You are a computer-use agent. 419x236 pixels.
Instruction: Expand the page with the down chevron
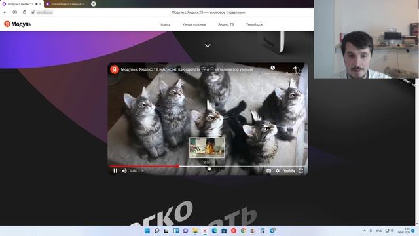click(x=208, y=45)
